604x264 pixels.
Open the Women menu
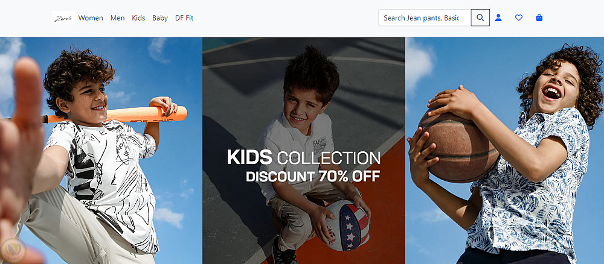click(x=91, y=17)
